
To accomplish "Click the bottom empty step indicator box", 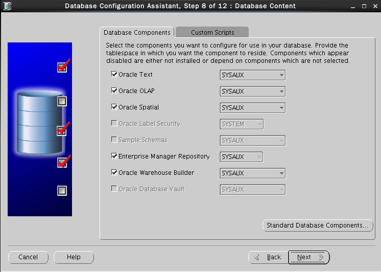I will [62, 191].
